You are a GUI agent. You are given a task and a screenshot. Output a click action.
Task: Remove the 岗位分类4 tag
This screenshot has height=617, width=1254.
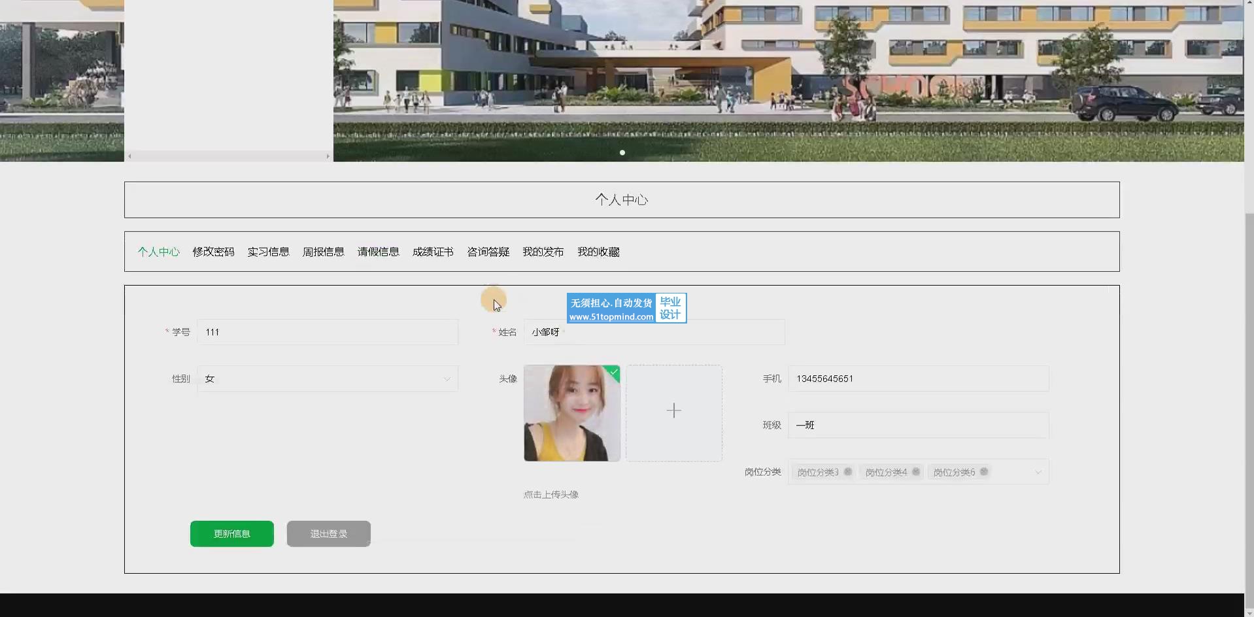[x=915, y=472]
